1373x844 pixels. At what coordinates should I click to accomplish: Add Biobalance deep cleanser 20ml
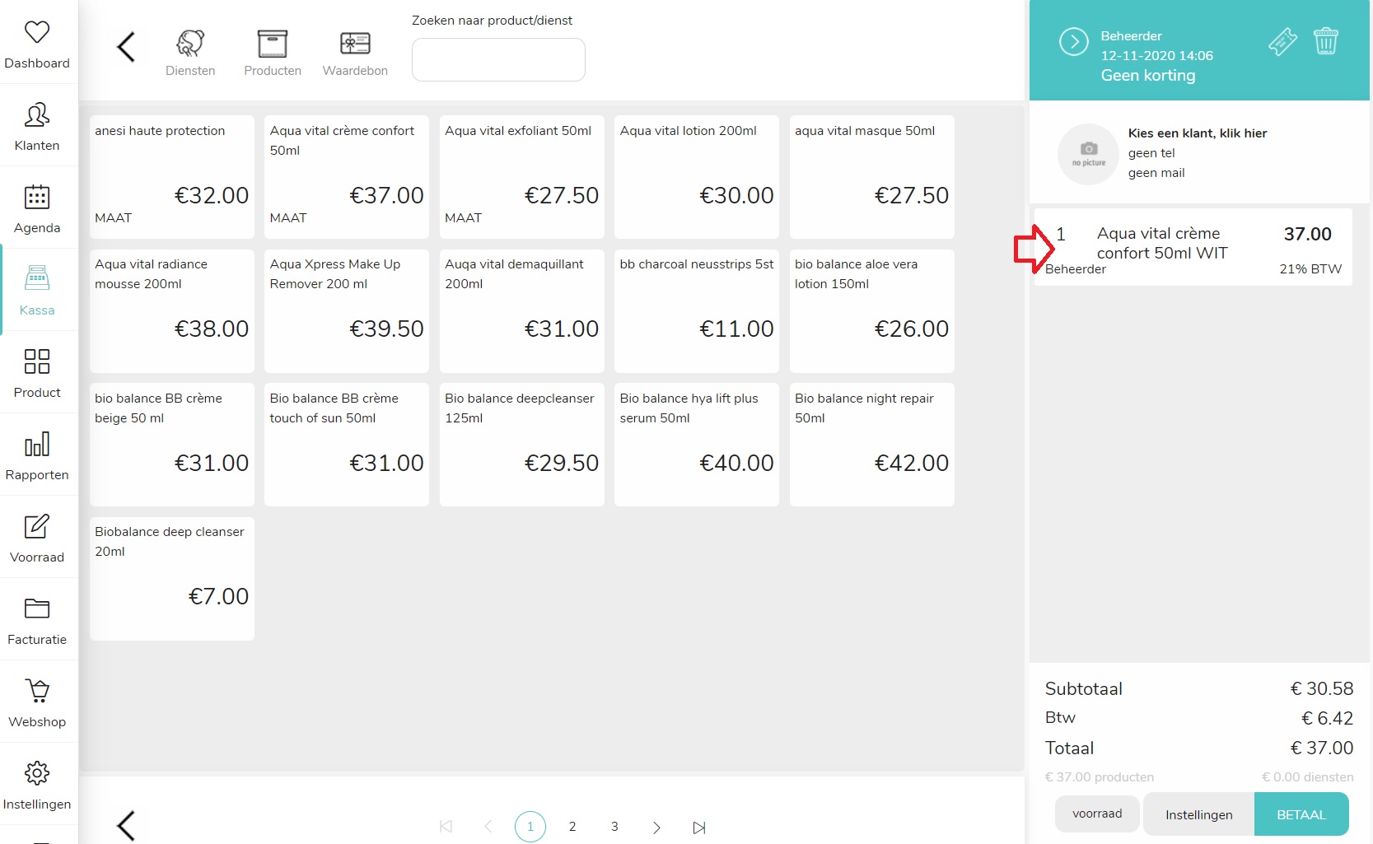(172, 579)
